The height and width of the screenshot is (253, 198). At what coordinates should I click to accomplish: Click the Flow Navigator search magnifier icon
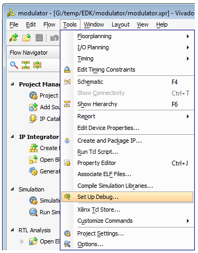[14, 65]
